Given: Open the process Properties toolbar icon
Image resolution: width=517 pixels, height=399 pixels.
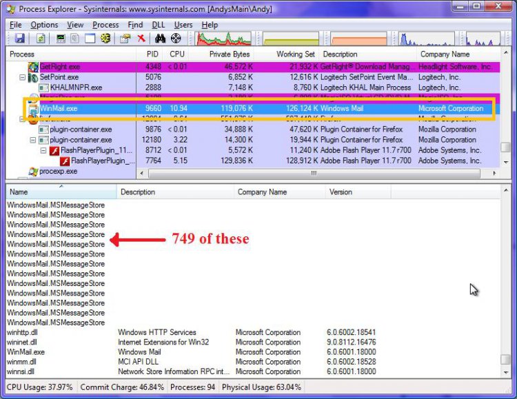Looking at the screenshot, I should [x=125, y=39].
